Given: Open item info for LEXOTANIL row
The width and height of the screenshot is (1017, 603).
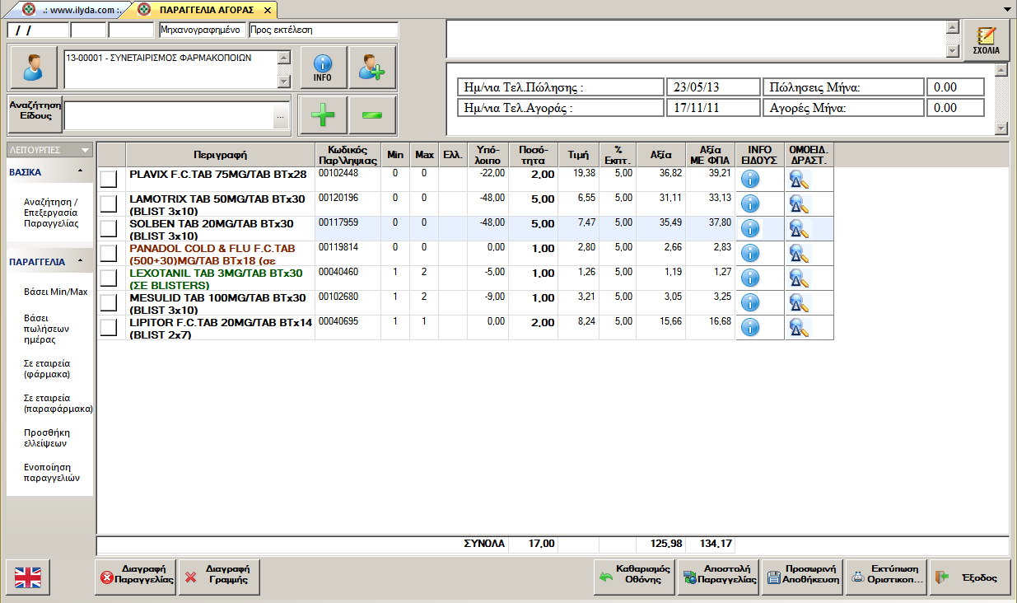Looking at the screenshot, I should [750, 278].
